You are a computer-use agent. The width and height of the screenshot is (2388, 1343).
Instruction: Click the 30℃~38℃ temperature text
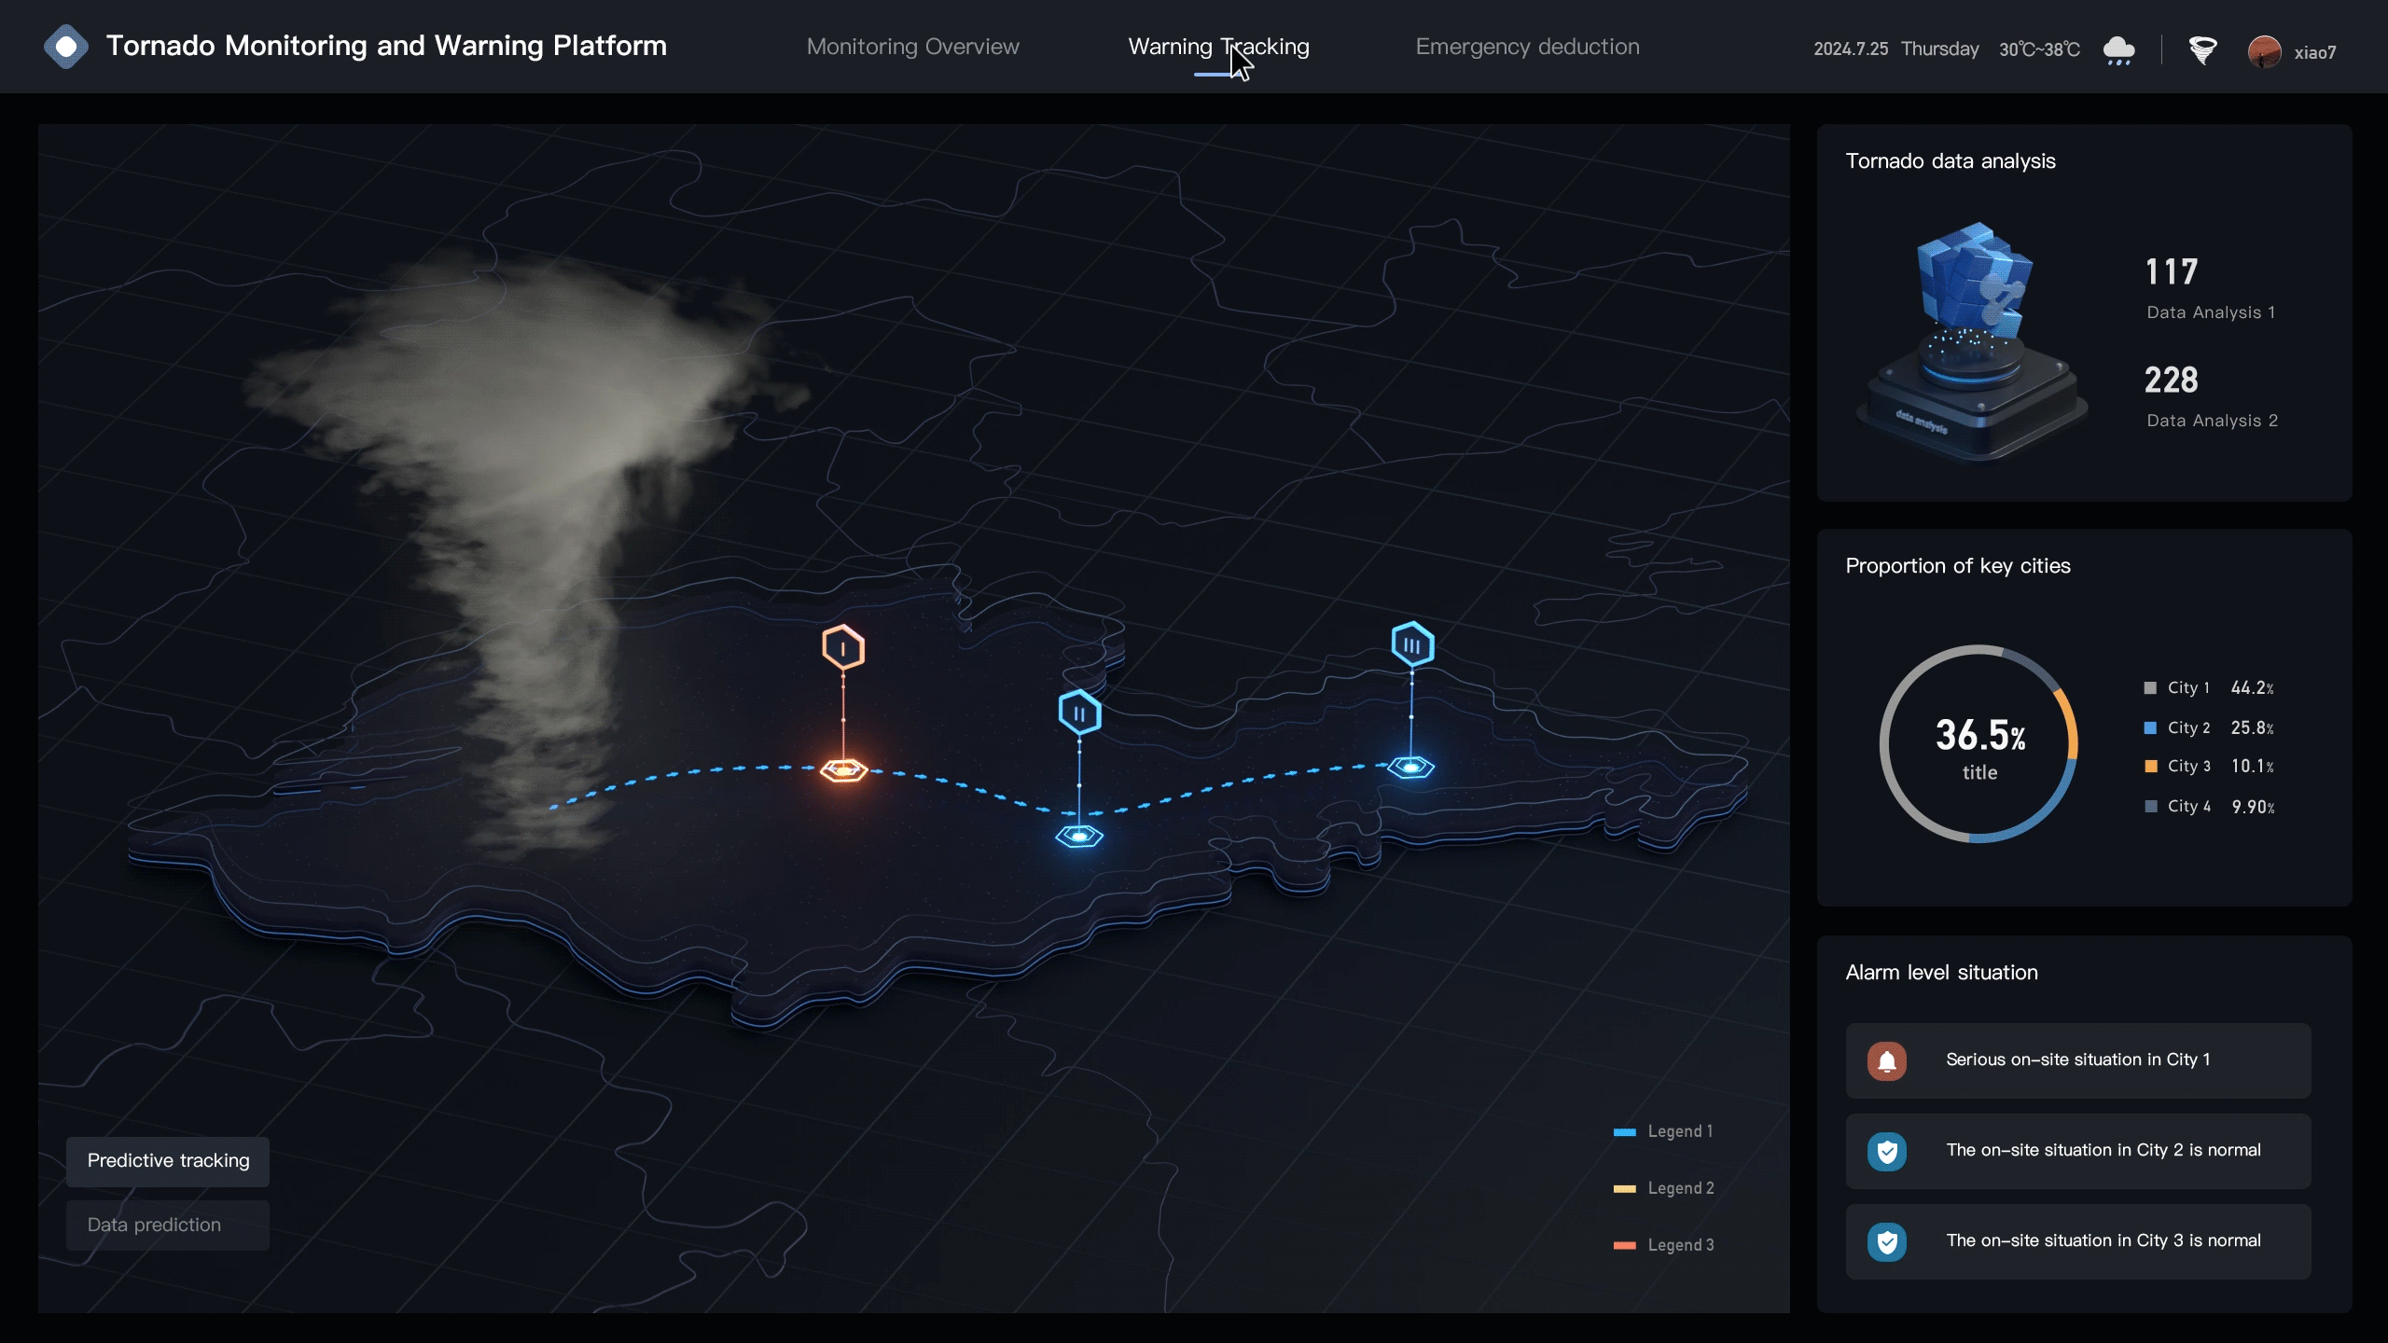click(2039, 49)
